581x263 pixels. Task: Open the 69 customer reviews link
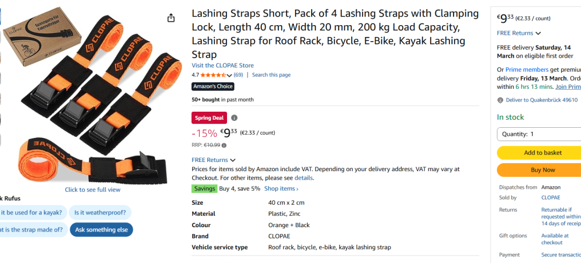click(x=238, y=75)
